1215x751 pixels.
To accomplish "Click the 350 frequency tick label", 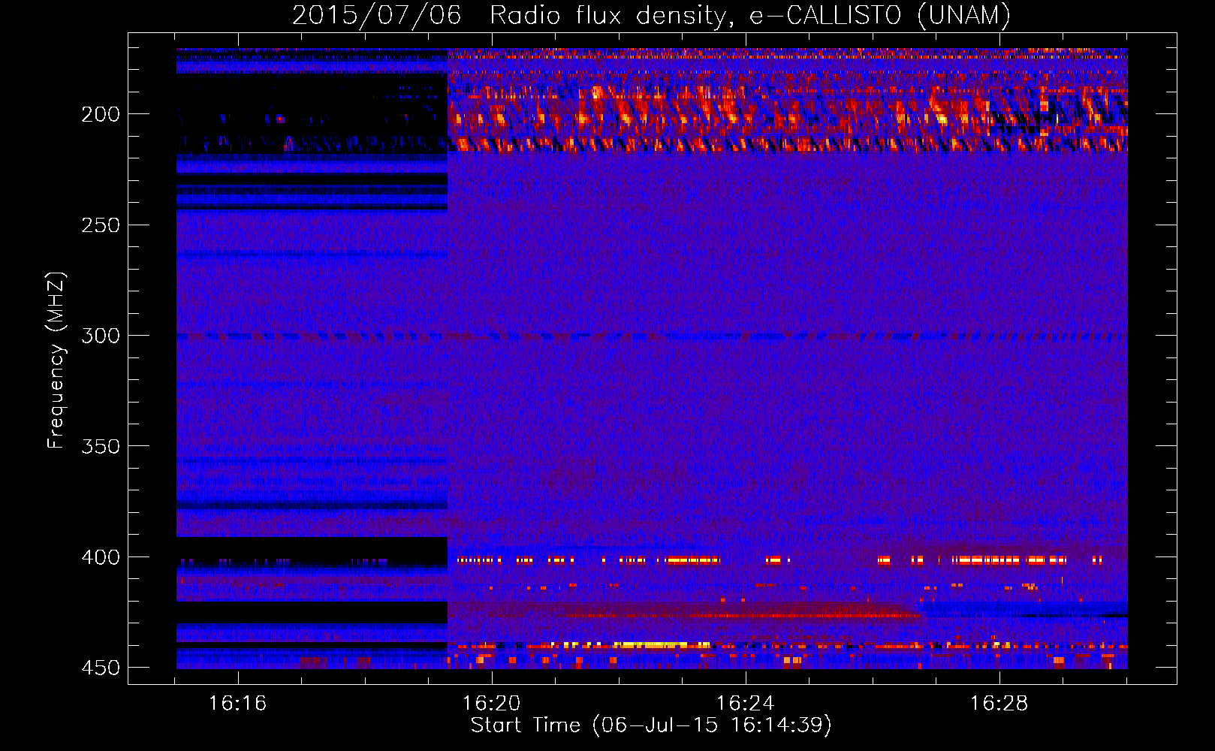I will (x=101, y=446).
